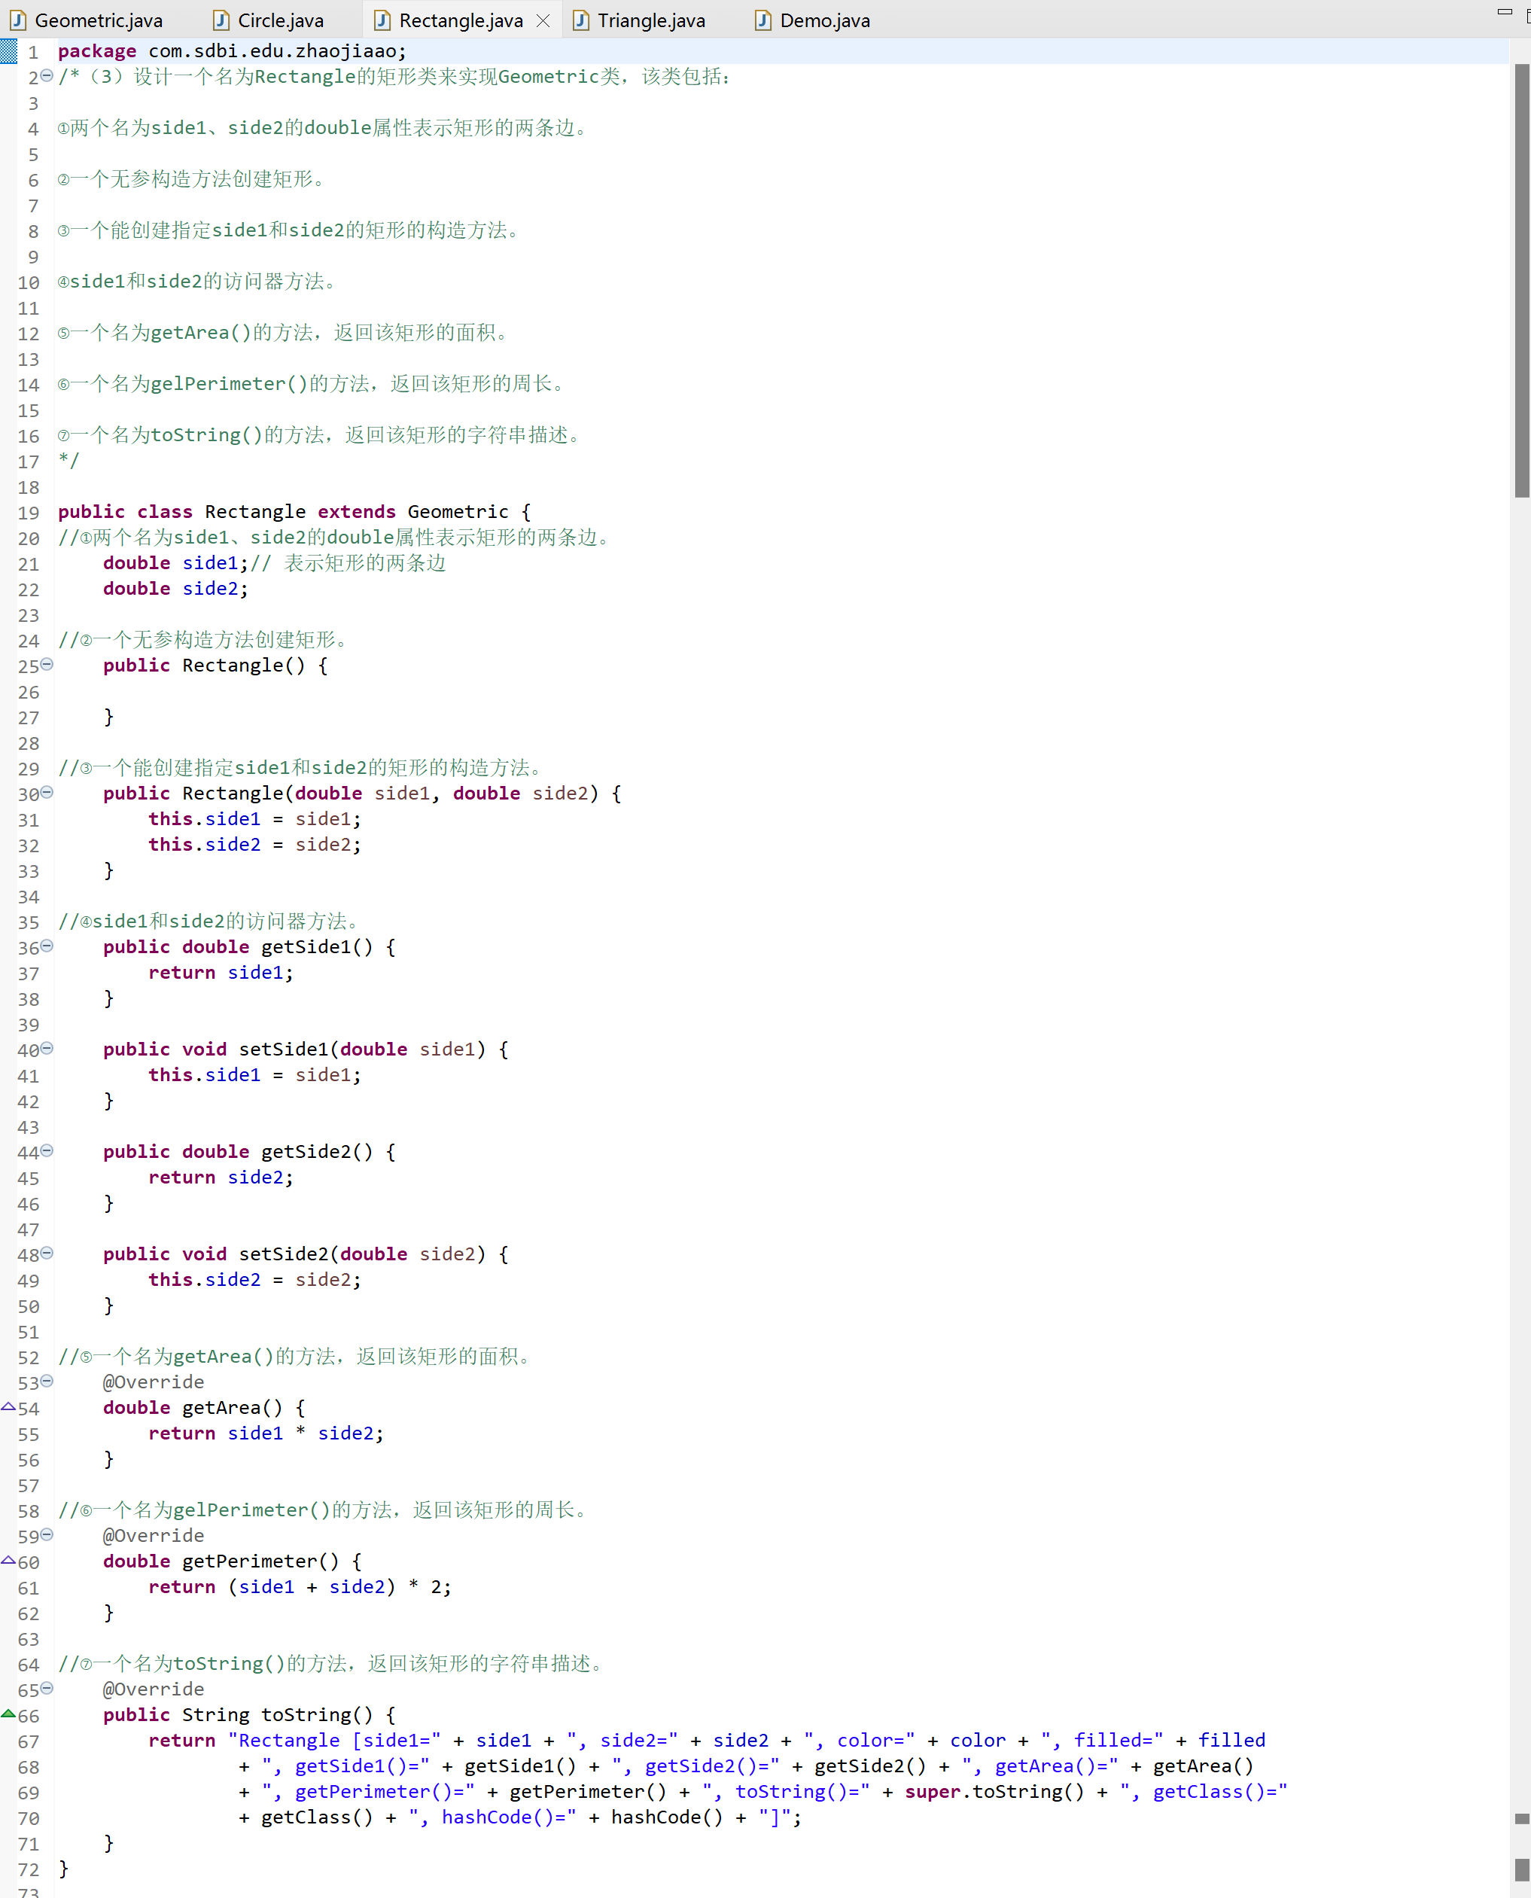Click the Circle.java tab file icon

pyautogui.click(x=221, y=20)
